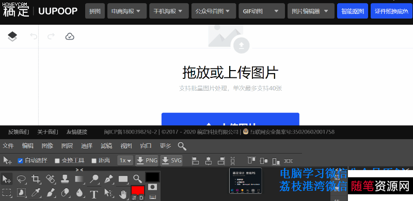Viewport: 413px width, 201px height.
Task: Select the Clone Stamp tool
Action: point(65,179)
